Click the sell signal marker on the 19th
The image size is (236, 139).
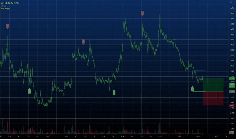coord(142,13)
